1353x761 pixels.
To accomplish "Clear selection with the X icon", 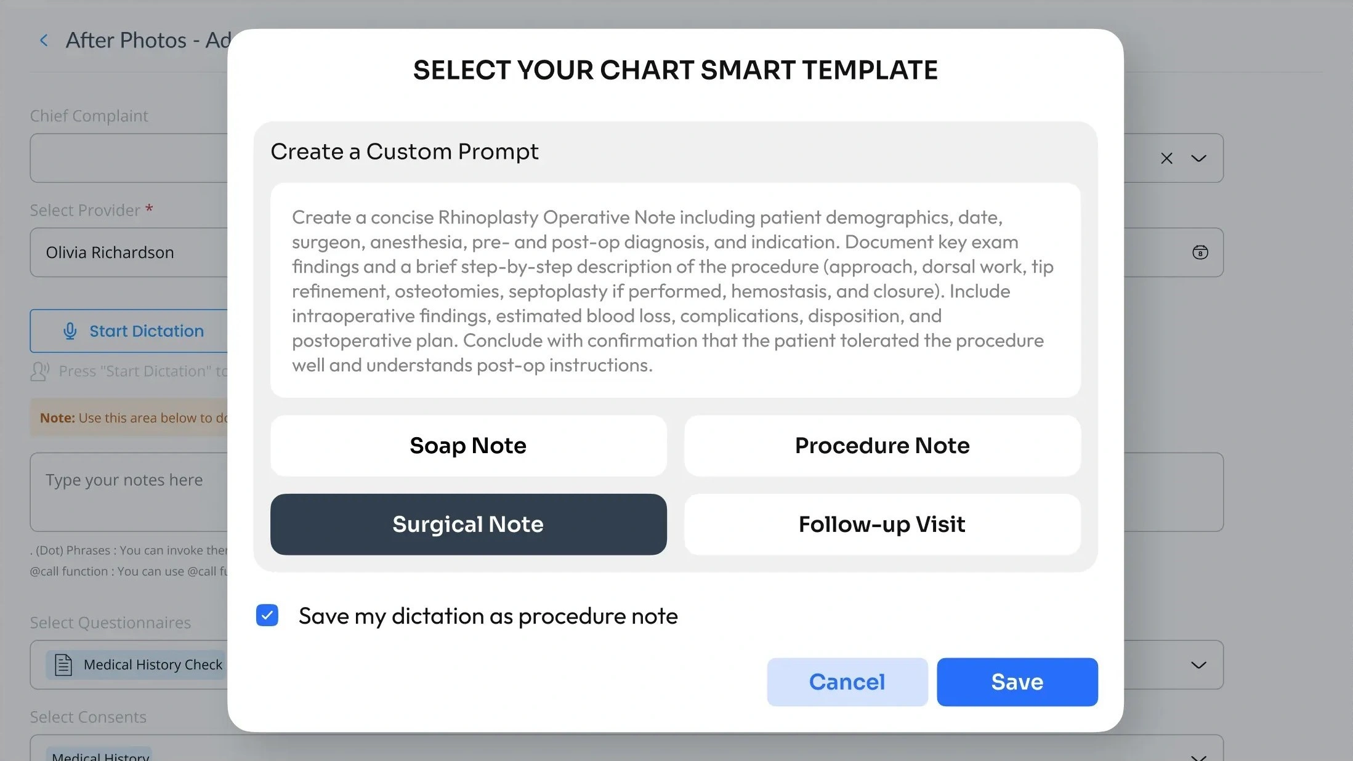I will click(x=1166, y=158).
